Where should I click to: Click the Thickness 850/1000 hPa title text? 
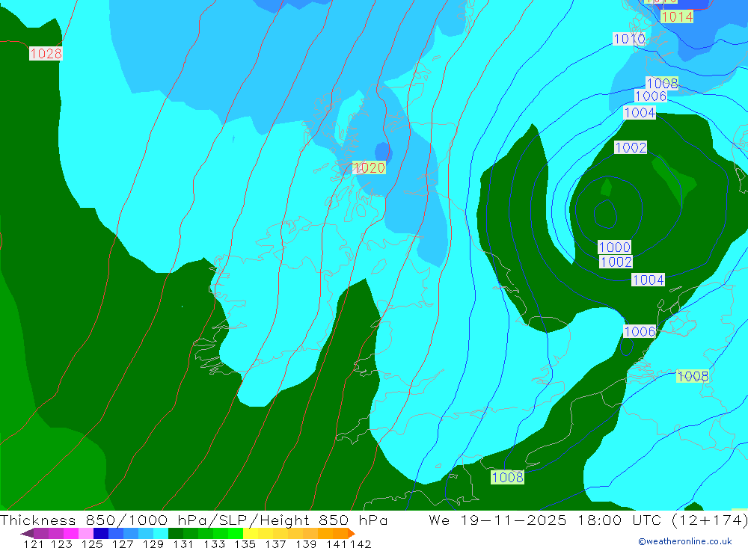194,520
